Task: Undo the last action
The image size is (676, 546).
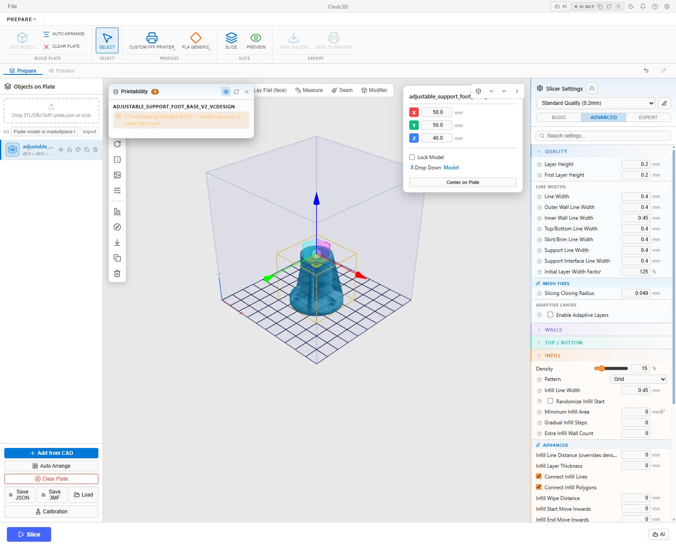Action: 646,71
